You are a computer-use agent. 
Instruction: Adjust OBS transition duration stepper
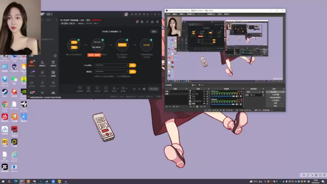(263, 95)
